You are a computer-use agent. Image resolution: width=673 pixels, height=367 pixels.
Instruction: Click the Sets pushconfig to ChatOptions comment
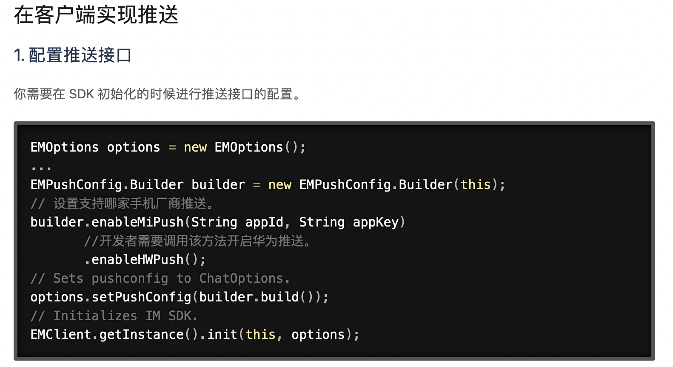(x=160, y=278)
